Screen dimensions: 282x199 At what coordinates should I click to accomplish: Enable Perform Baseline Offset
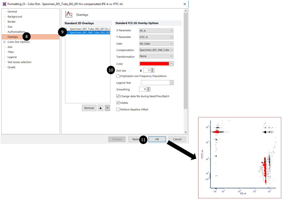pos(118,110)
